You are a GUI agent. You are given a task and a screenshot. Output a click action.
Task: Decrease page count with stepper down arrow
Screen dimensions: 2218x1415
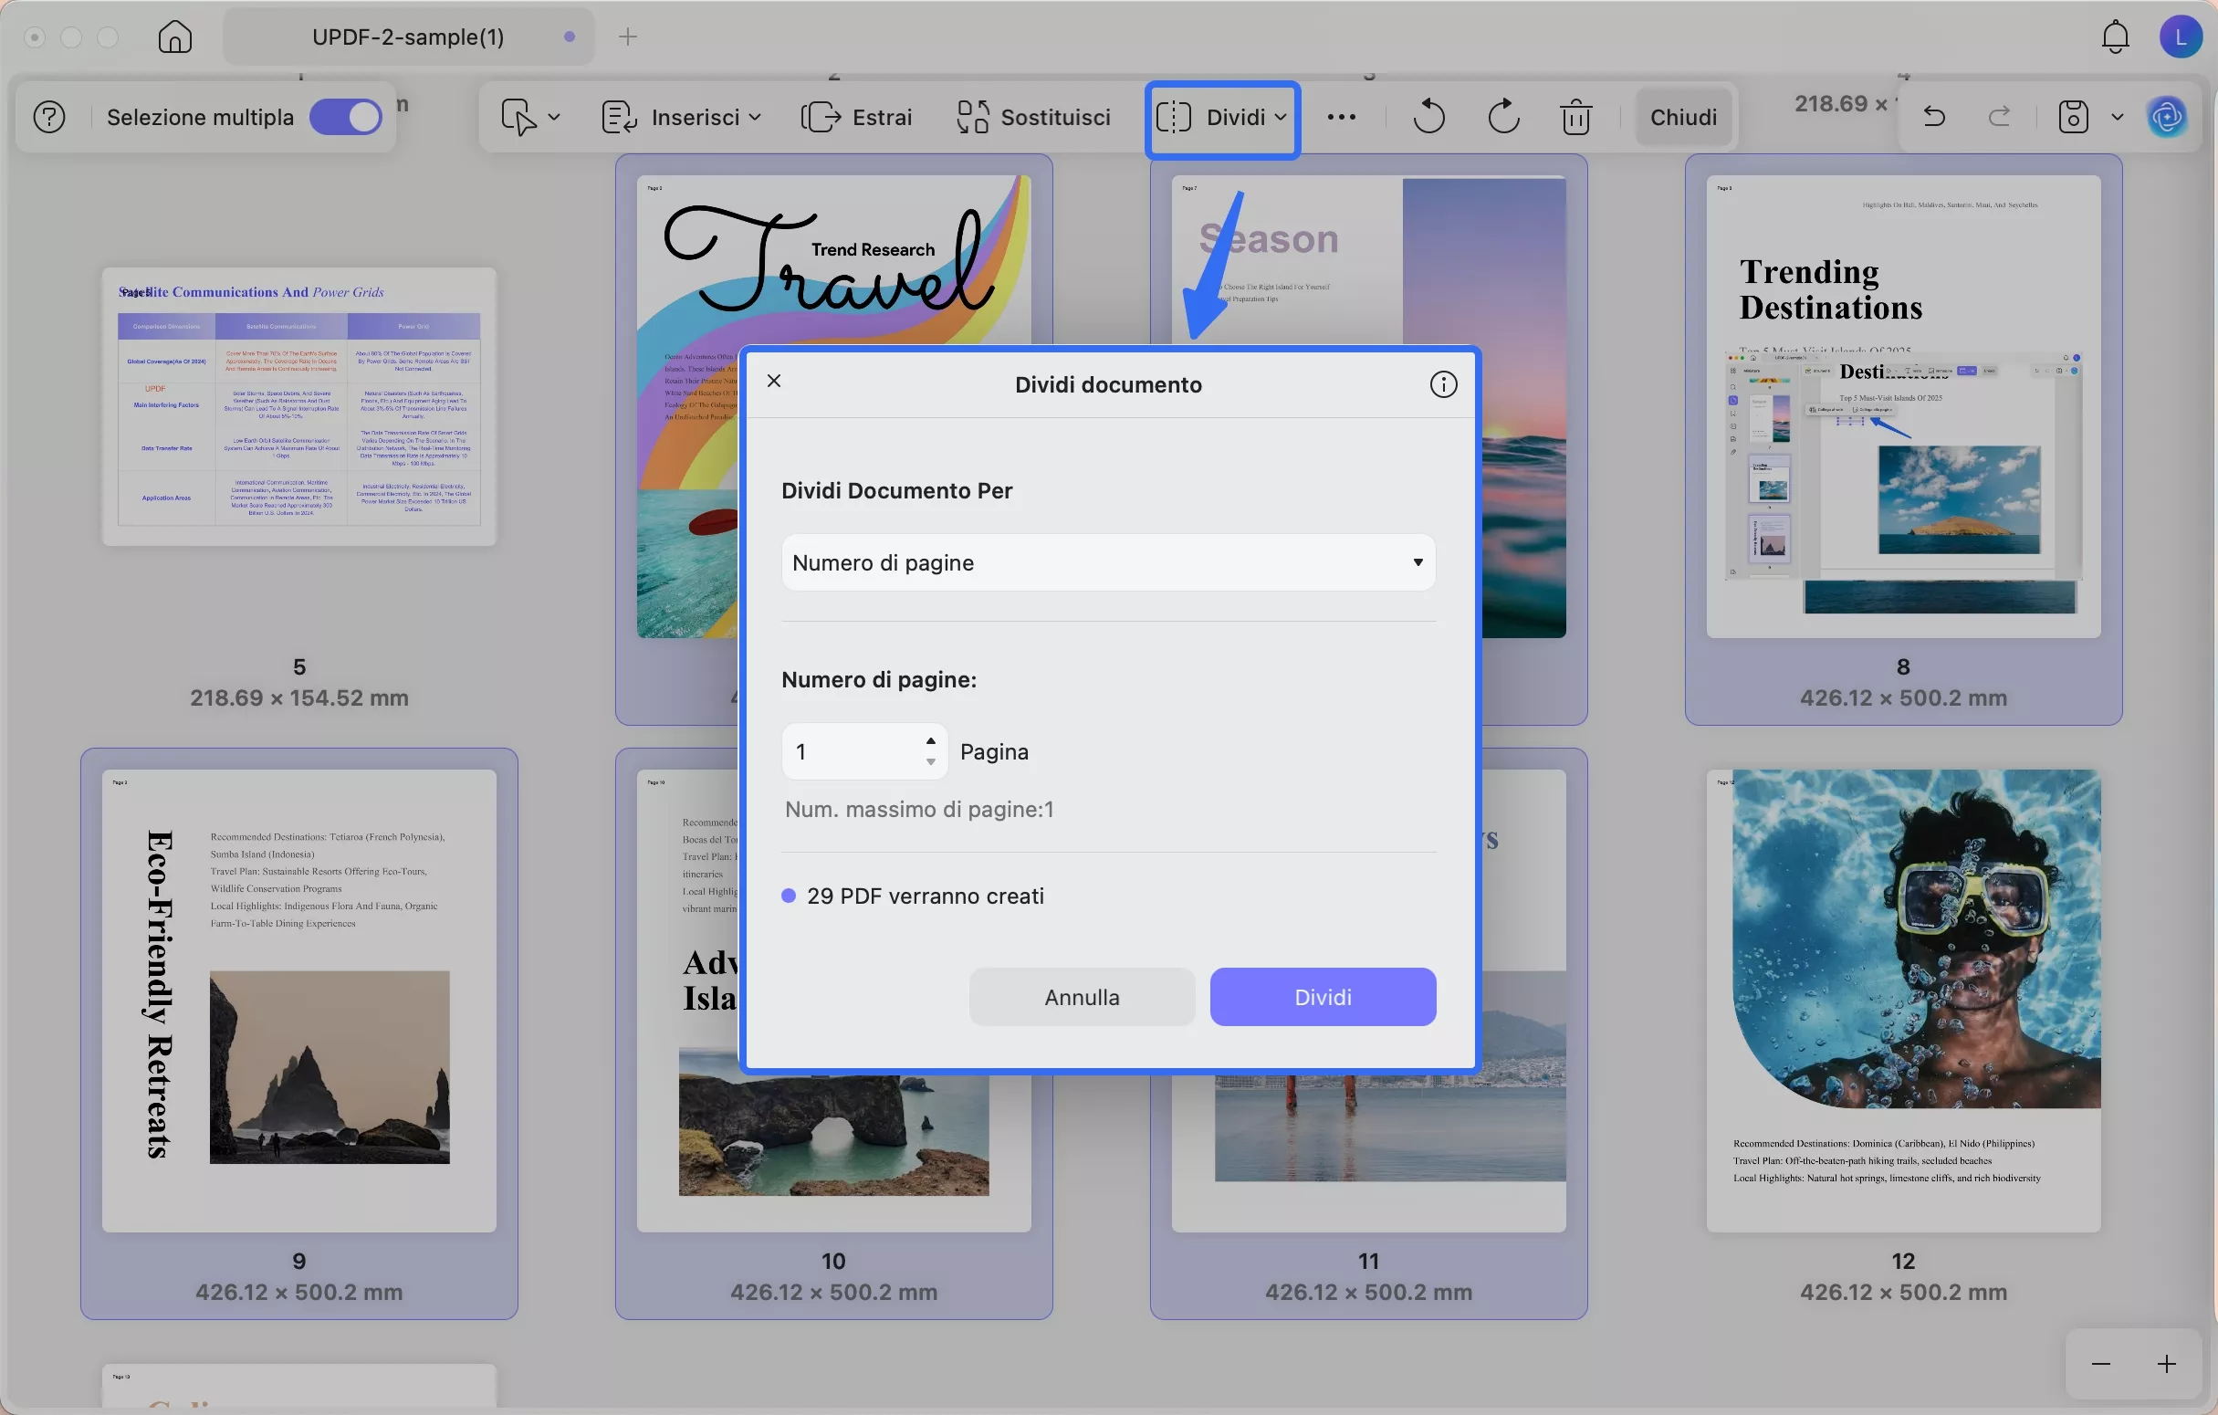[x=930, y=762]
